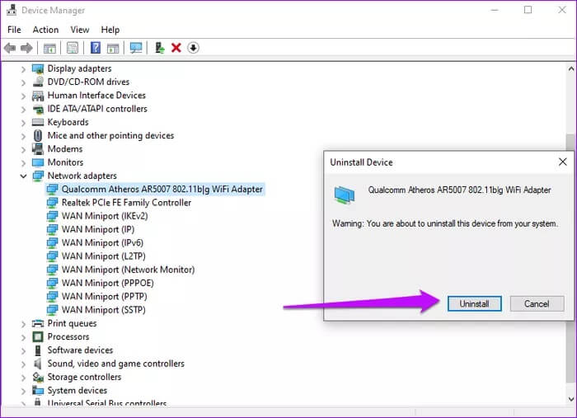
Task: Click the DVD/CD-ROM drives disc icon
Action: (x=38, y=82)
